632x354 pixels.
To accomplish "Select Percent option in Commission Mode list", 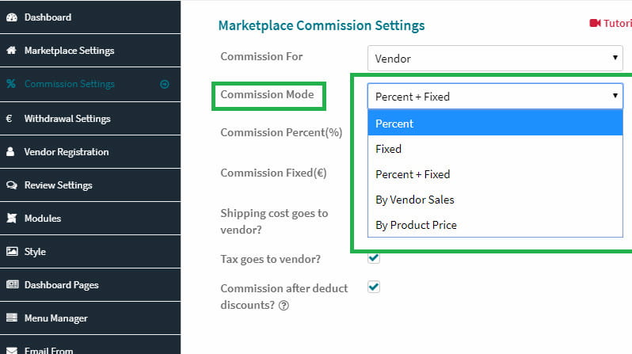I will click(x=495, y=124).
